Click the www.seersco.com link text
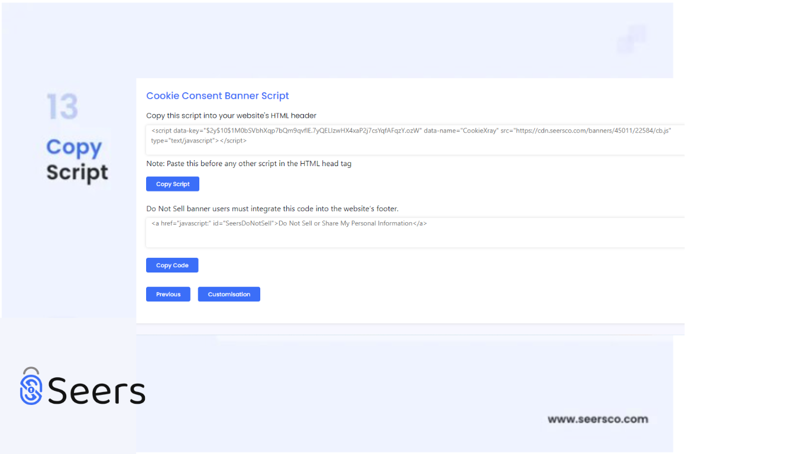The image size is (808, 454). coord(597,419)
